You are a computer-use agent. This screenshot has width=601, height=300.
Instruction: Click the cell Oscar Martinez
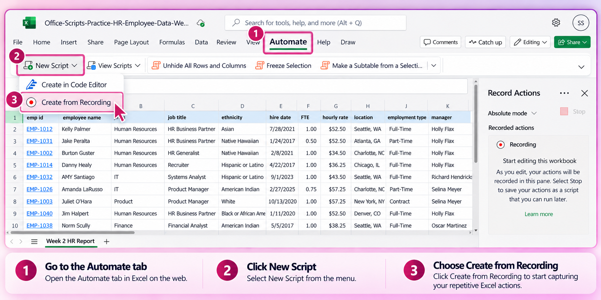pos(450,225)
